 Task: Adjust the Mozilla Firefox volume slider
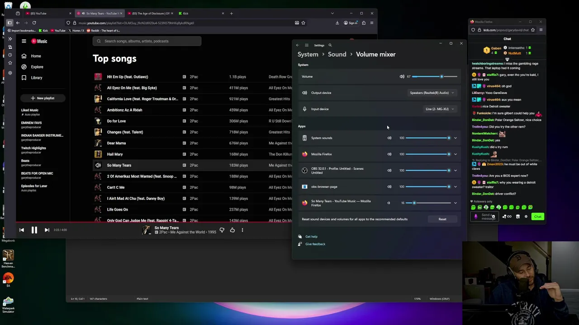(x=428, y=154)
